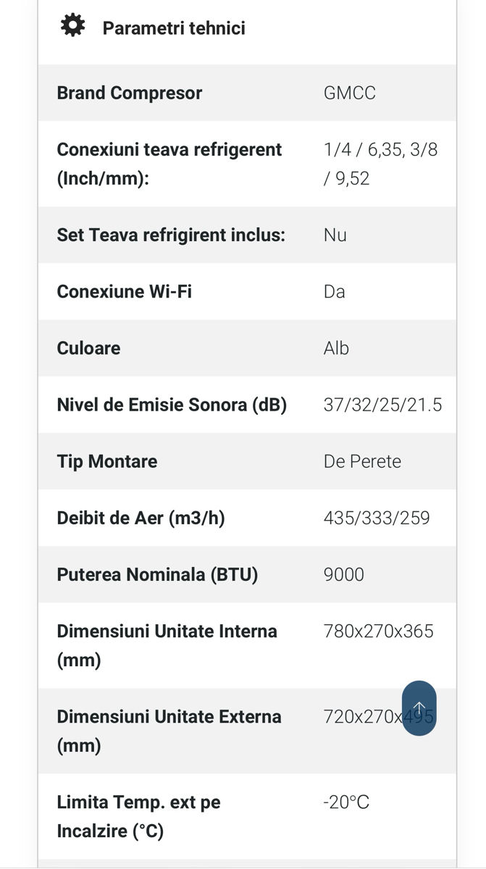Click the Alb color value
This screenshot has width=486, height=869.
click(x=337, y=348)
